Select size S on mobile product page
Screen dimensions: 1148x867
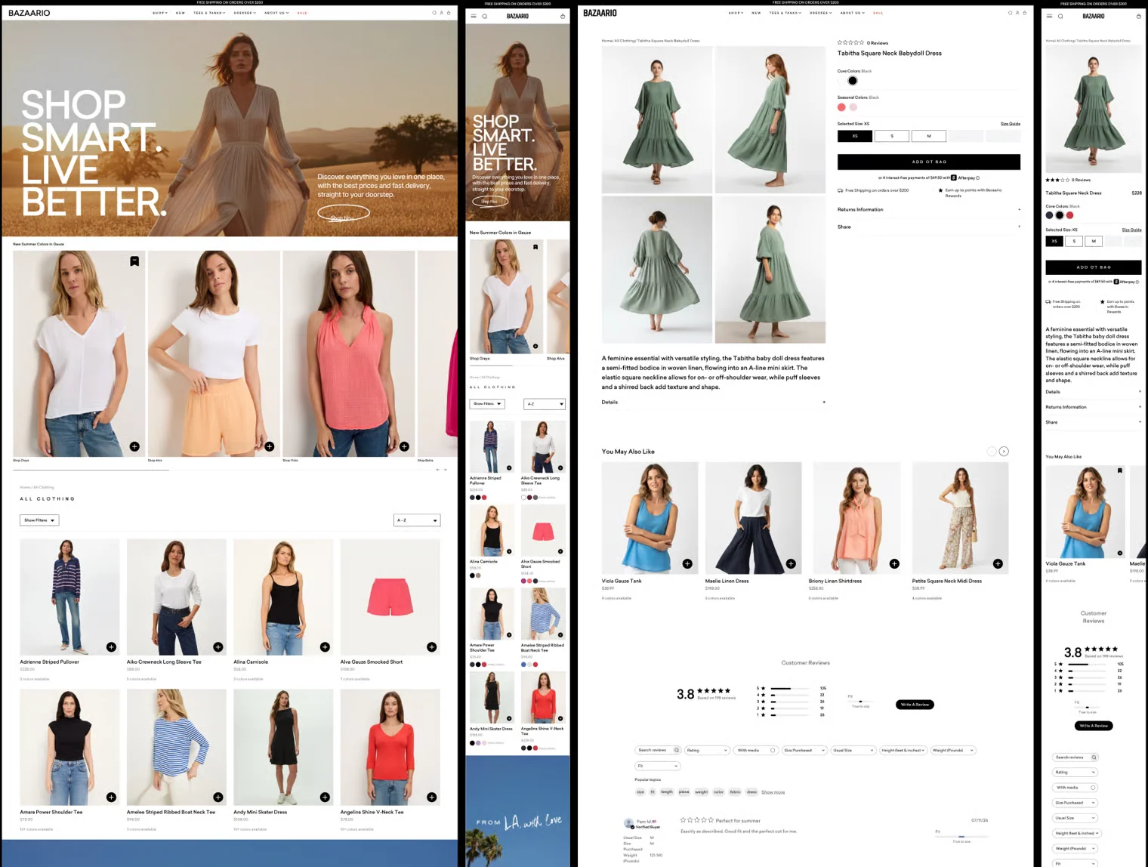tap(1074, 242)
